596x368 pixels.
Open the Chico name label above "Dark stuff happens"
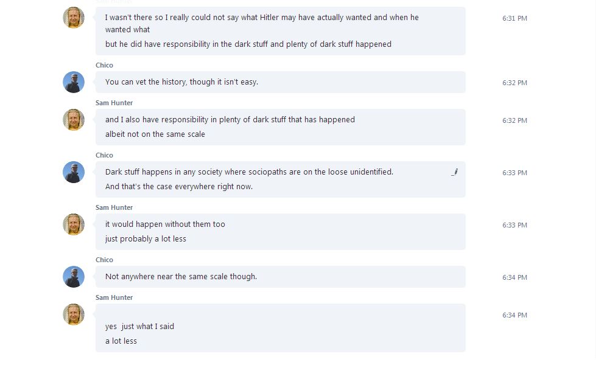104,155
